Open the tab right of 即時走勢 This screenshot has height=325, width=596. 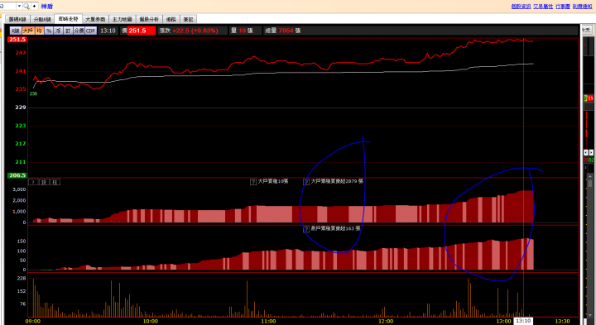tap(95, 19)
